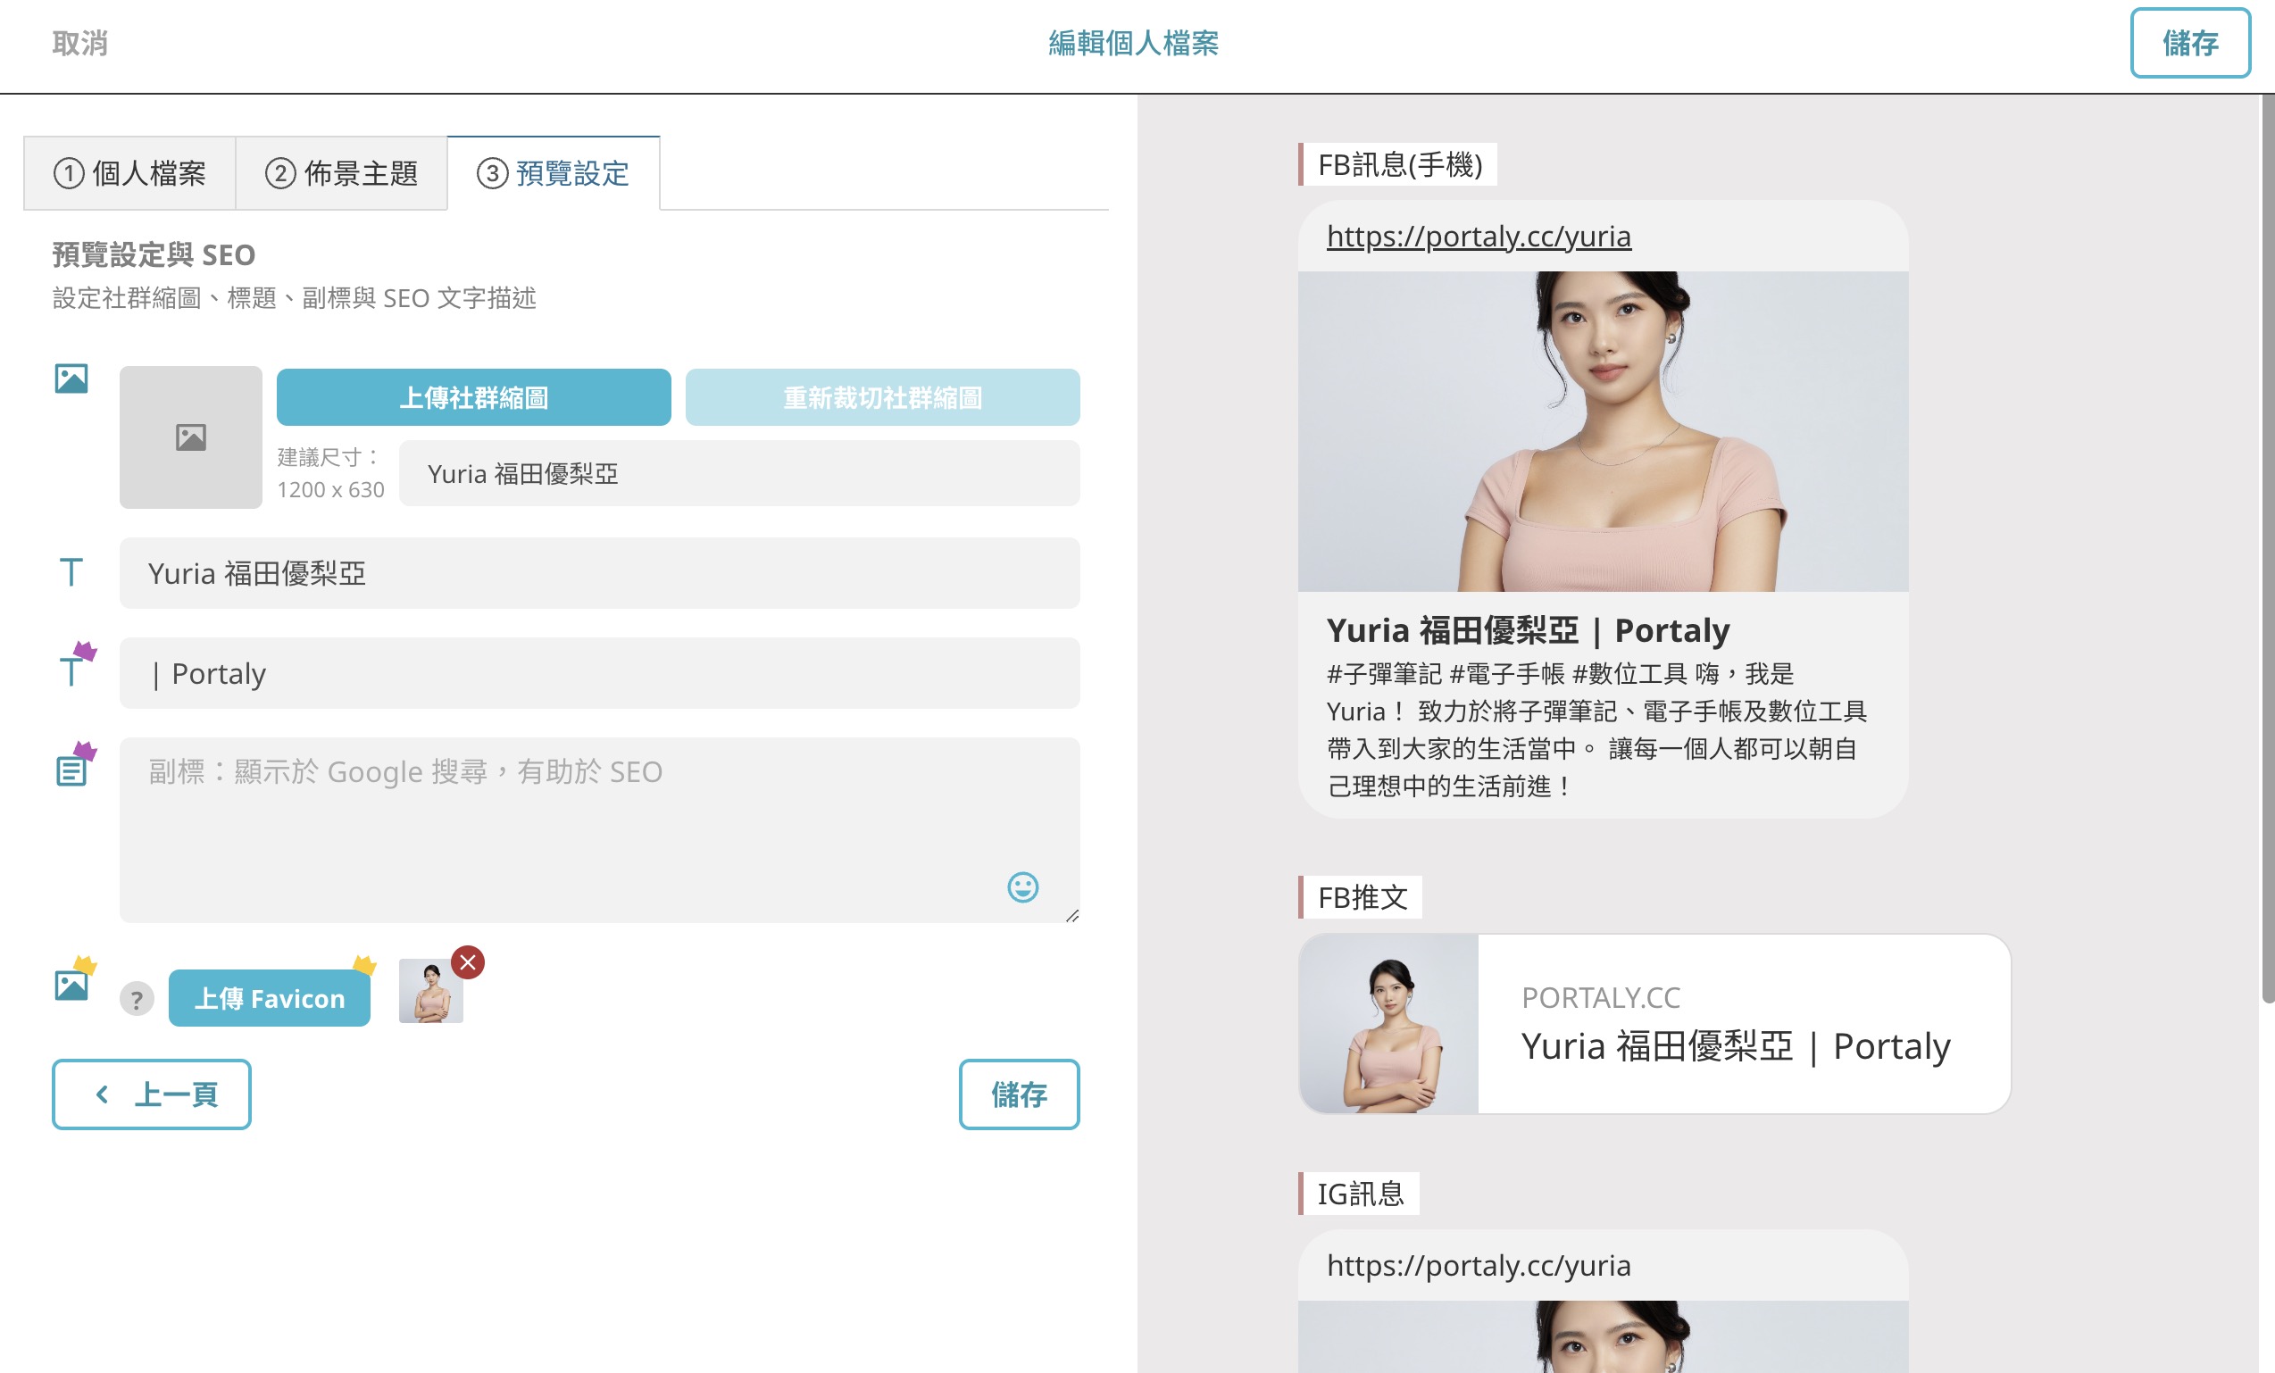
Task: Select the 預覽設定 tab
Action: 554,173
